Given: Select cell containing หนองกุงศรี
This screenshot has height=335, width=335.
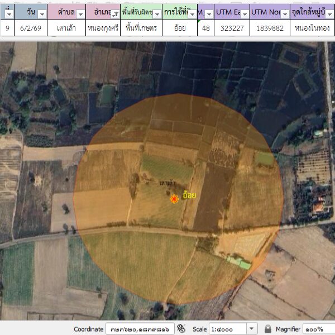Looking at the screenshot, I should tap(103, 27).
